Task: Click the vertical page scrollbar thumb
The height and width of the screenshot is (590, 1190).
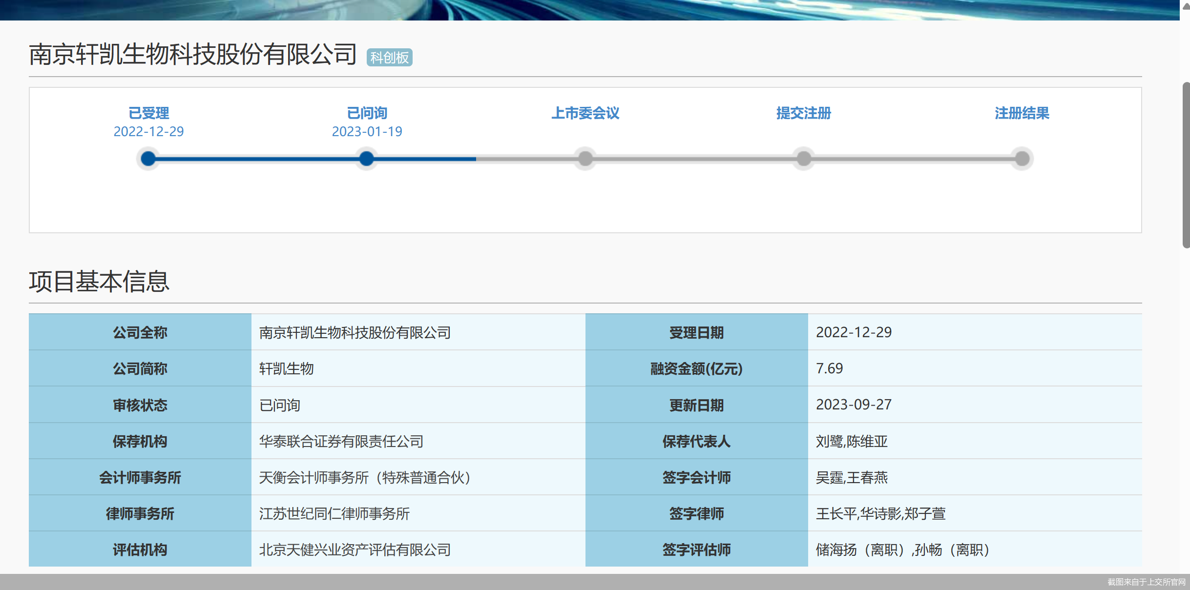Action: (1186, 165)
